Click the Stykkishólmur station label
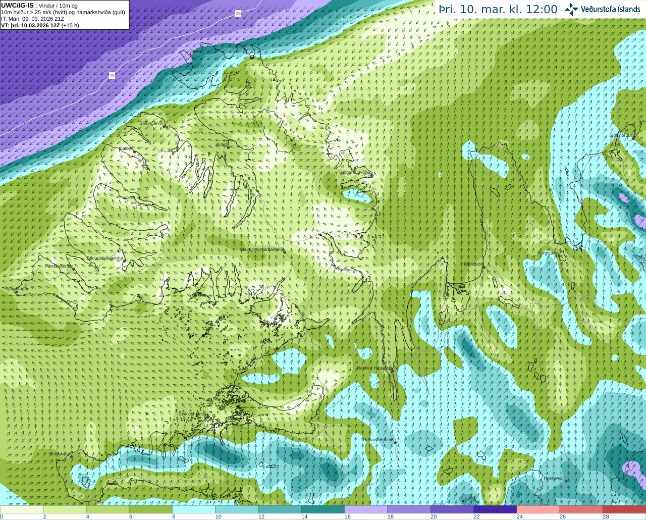 (193, 413)
